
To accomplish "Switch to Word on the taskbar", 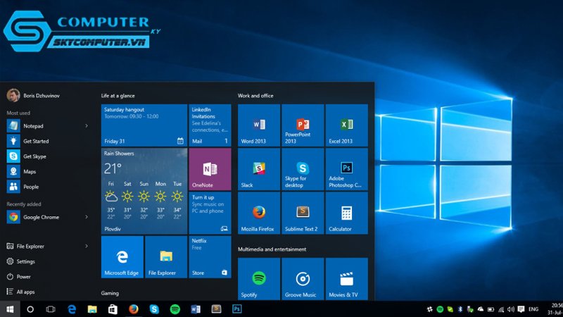I will coord(196,309).
